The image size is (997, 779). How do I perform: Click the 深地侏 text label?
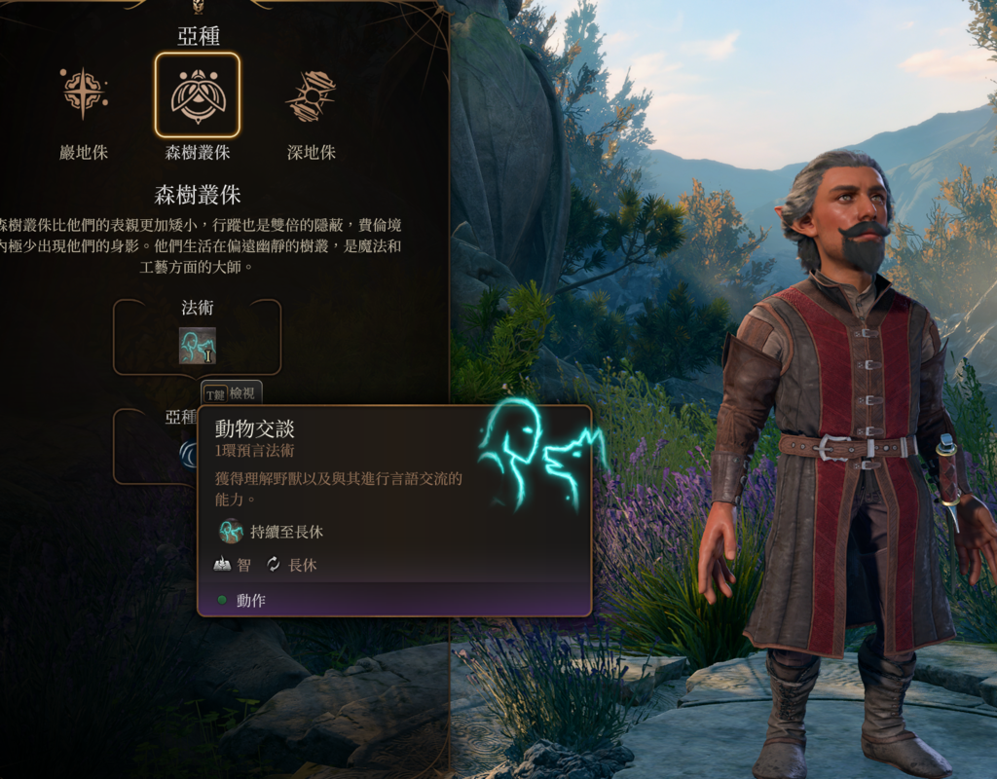(x=311, y=153)
